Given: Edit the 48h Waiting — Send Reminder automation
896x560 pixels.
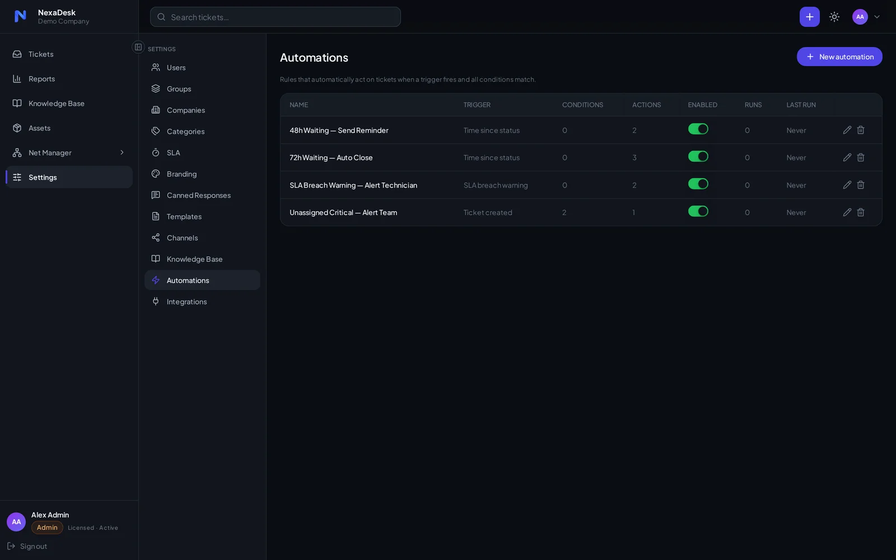Looking at the screenshot, I should [847, 130].
